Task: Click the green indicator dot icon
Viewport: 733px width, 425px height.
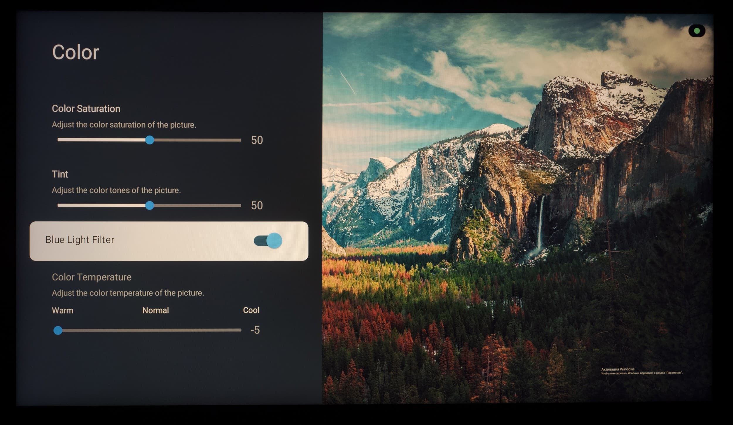Action: (x=697, y=31)
